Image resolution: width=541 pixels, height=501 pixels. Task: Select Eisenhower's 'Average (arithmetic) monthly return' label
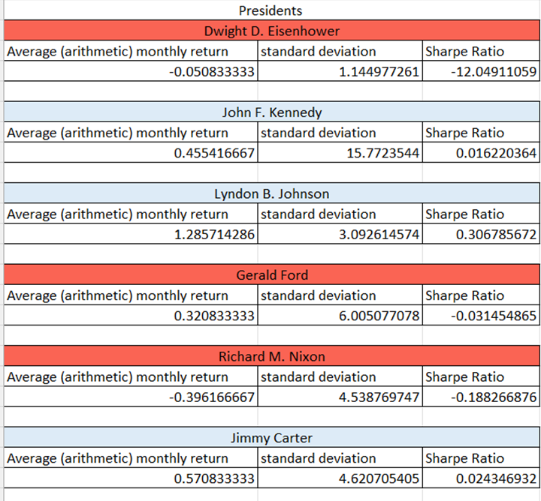click(x=131, y=51)
